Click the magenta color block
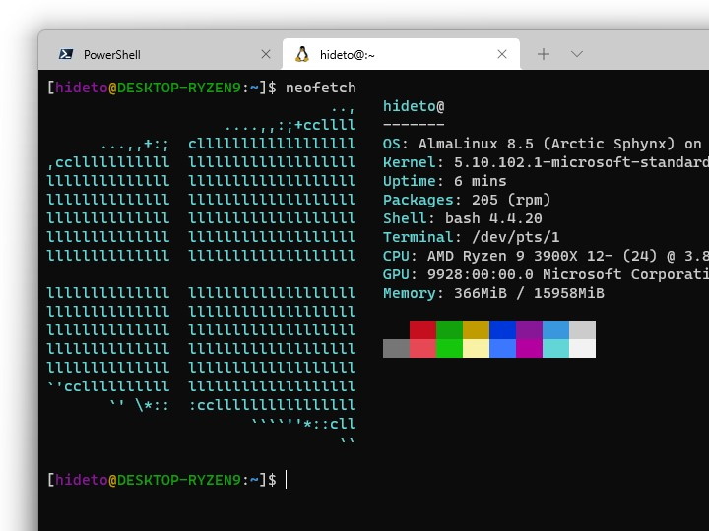This screenshot has width=709, height=531. (529, 348)
